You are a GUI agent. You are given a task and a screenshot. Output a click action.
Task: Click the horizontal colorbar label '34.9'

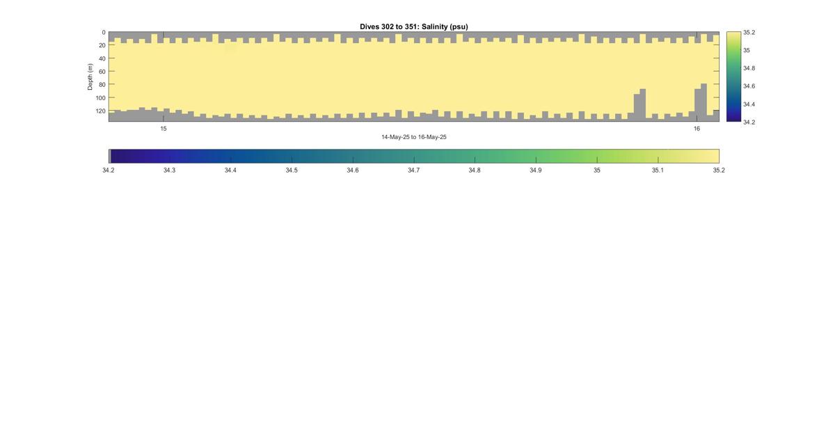[x=536, y=170]
